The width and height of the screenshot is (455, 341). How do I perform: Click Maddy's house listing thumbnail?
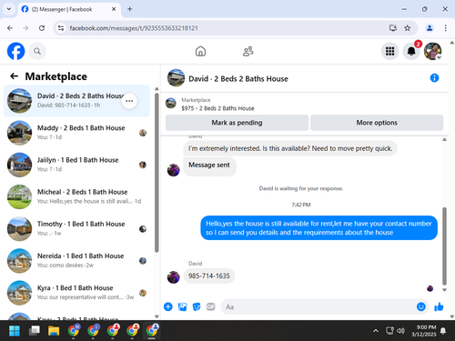coord(19,133)
